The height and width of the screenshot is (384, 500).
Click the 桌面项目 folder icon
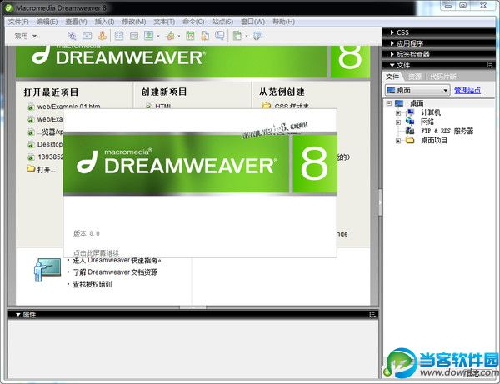pyautogui.click(x=410, y=140)
